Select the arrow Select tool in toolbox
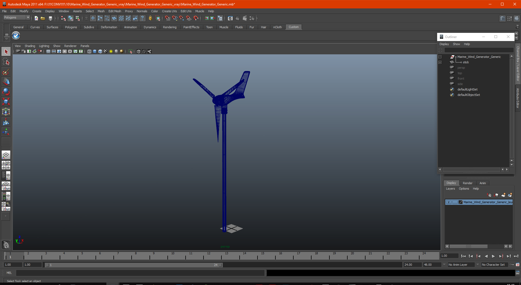 click(x=6, y=51)
